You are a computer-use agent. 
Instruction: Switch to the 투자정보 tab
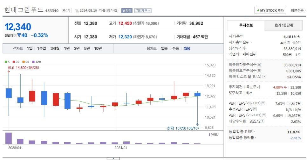click(x=246, y=25)
